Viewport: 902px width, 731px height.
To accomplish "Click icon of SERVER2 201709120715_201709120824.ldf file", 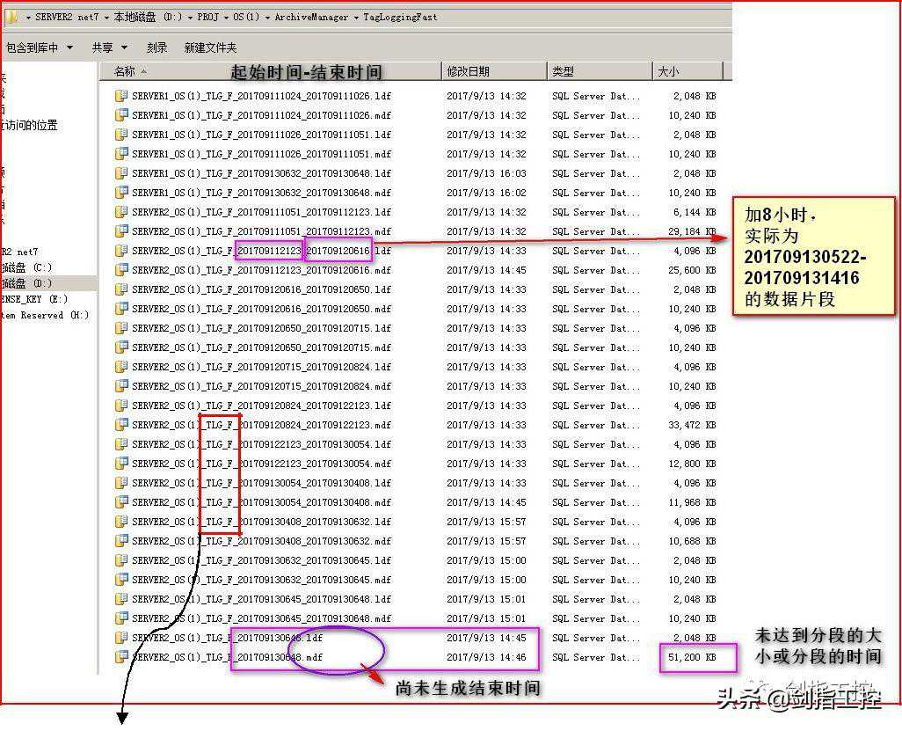I will pos(122,367).
